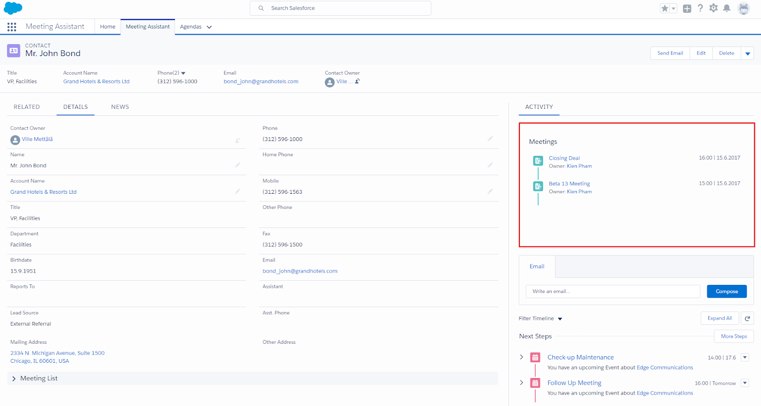Viewport: 761px width, 406px height.
Task: Open Edge Communications under Check-up Maintenance
Action: click(664, 368)
